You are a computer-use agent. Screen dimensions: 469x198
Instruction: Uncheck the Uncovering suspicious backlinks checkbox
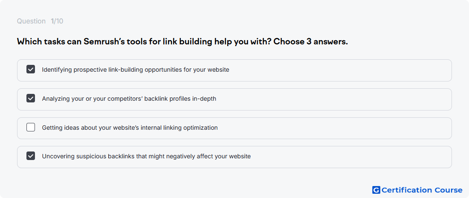[31, 156]
